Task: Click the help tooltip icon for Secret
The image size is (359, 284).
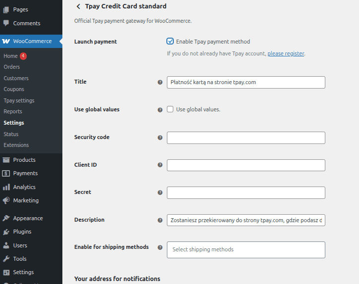Action: tap(160, 192)
